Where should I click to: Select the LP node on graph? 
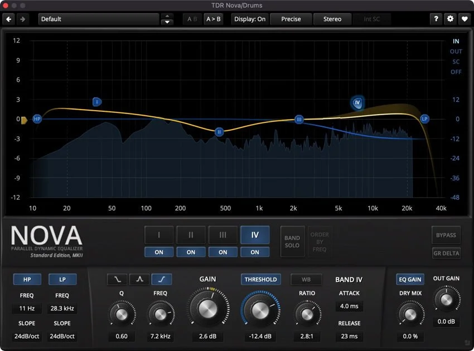click(424, 119)
